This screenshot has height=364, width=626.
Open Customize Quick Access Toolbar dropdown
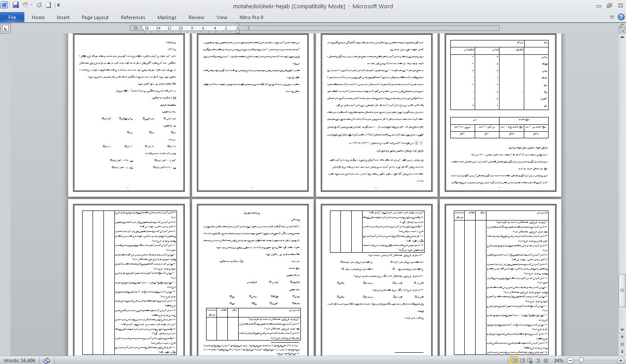(59, 5)
